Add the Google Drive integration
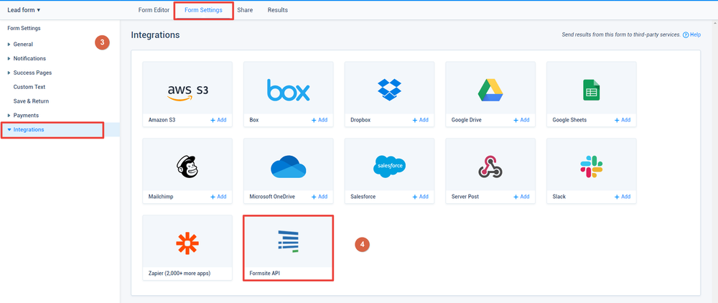Viewport: 718px width, 303px height. 521,120
